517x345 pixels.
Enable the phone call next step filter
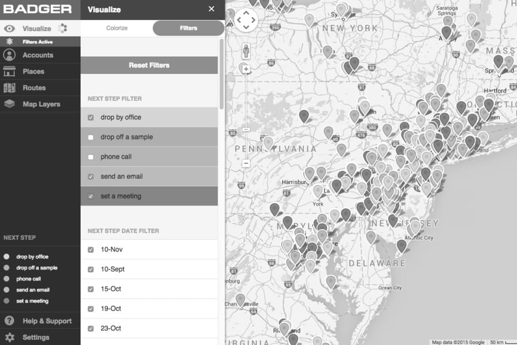(91, 156)
